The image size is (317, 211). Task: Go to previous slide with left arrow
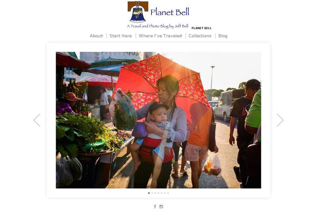point(37,120)
